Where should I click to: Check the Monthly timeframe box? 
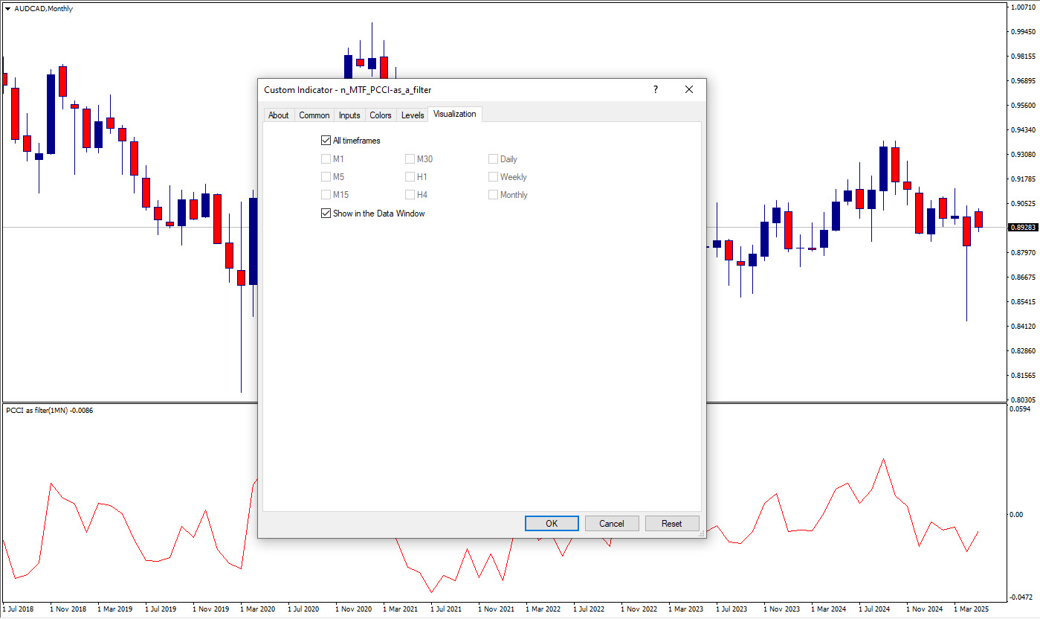tap(493, 194)
